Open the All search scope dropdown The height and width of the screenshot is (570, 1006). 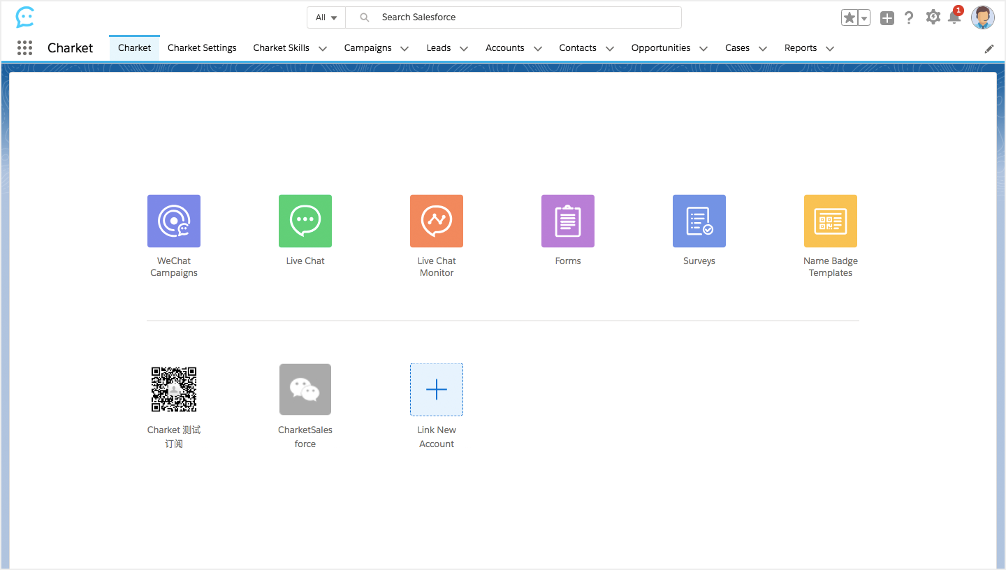[x=326, y=17]
